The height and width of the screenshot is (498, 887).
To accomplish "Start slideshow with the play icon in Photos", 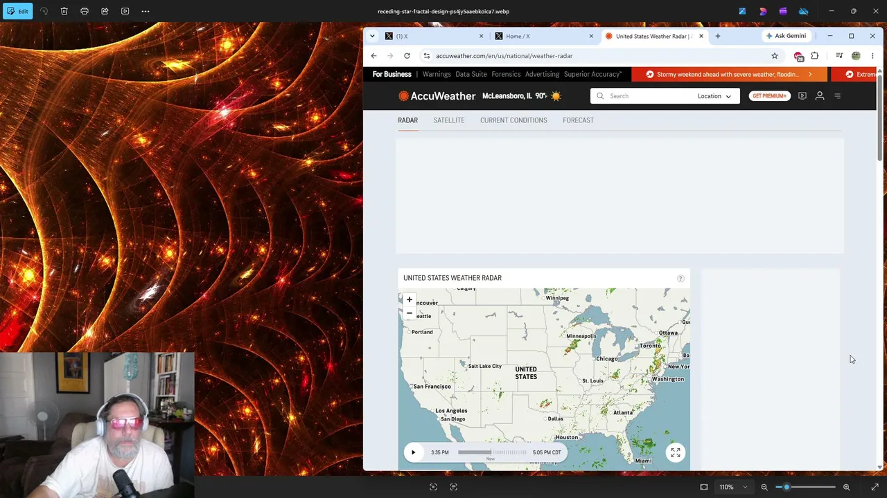I will click(x=125, y=11).
